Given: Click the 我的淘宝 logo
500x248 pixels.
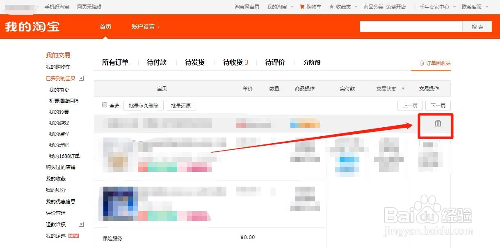Looking at the screenshot, I should (x=32, y=27).
